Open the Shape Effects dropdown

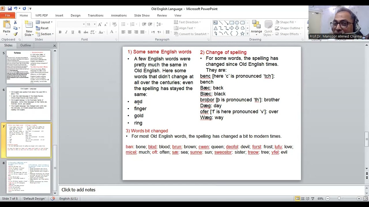point(288,34)
